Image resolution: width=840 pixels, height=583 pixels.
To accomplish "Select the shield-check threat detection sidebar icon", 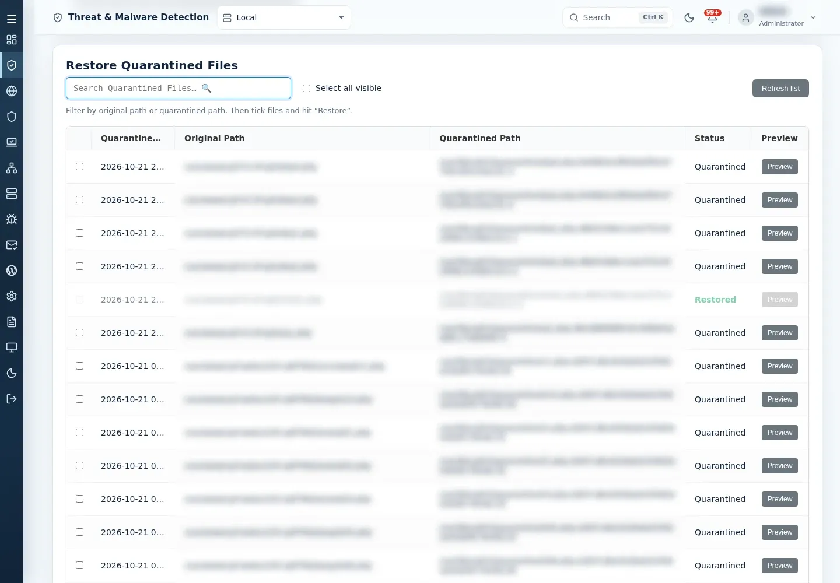I will pos(12,65).
